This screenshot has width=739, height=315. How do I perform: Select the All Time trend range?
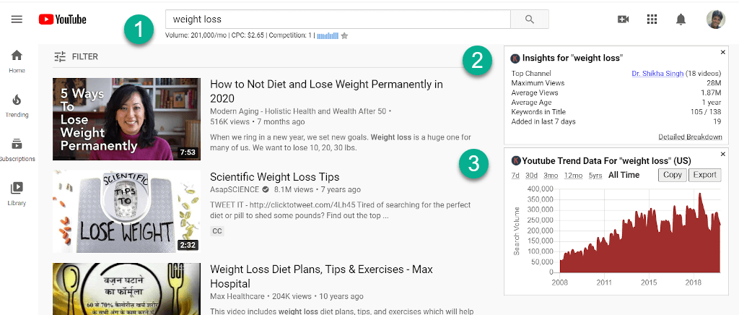pyautogui.click(x=624, y=175)
